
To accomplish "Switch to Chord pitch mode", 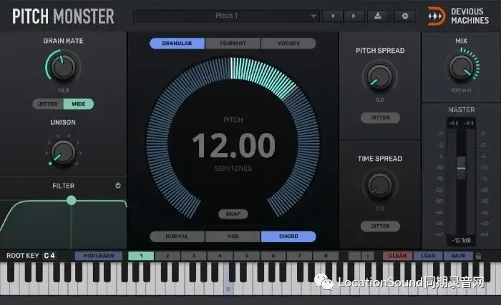I will point(288,236).
